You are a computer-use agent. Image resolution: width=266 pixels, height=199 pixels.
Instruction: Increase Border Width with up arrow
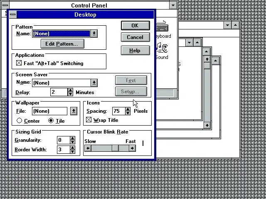click(x=73, y=148)
